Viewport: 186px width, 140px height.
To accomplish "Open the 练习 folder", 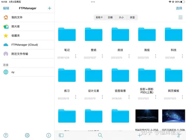I will pyautogui.click(x=67, y=75).
